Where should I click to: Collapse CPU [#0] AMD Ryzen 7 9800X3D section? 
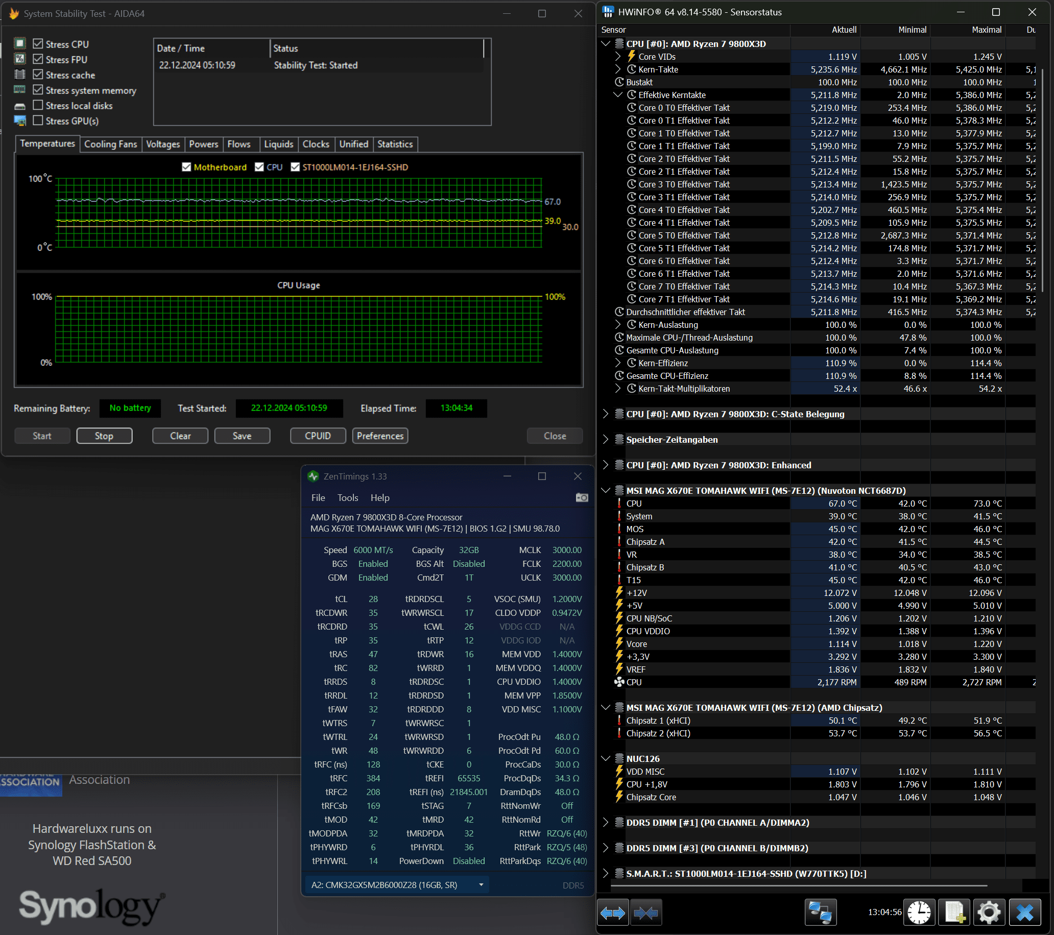pyautogui.click(x=606, y=44)
